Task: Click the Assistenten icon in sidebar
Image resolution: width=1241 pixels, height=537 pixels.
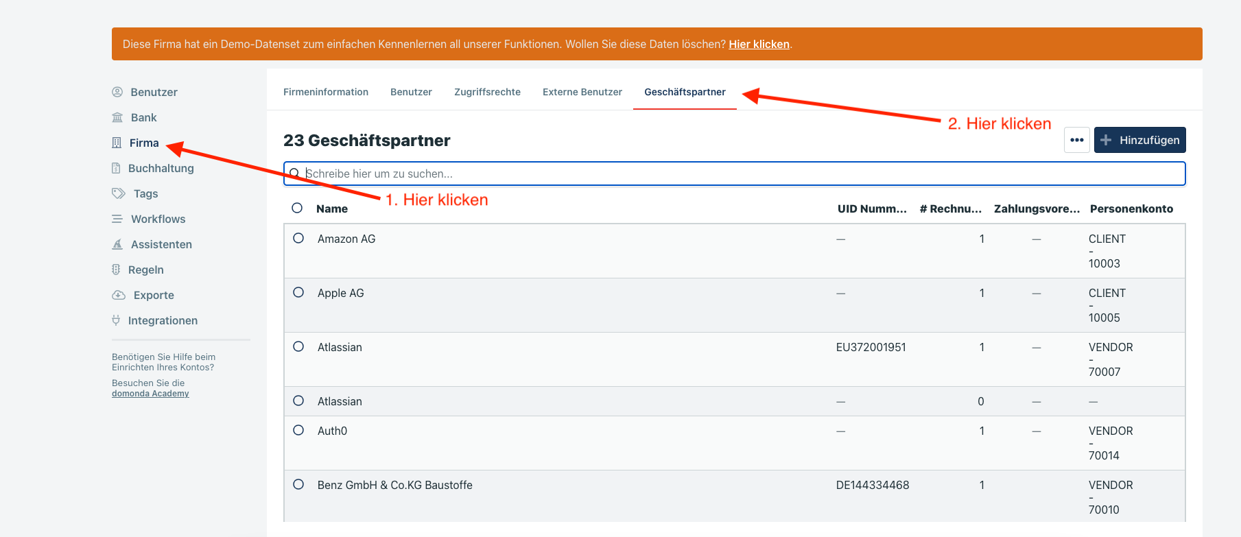Action: click(x=117, y=244)
